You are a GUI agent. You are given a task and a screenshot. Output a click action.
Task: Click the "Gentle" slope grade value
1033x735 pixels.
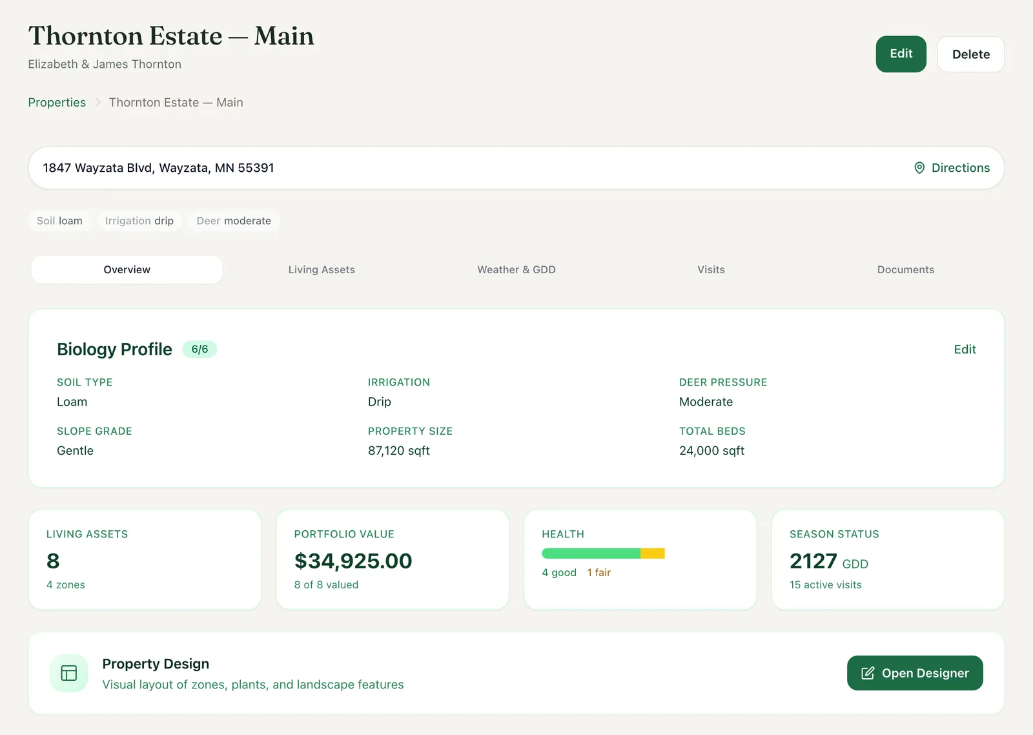coord(75,451)
